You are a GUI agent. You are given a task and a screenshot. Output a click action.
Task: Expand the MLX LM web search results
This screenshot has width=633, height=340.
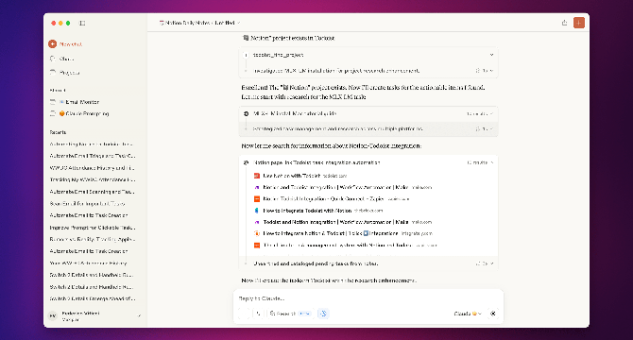(368, 113)
